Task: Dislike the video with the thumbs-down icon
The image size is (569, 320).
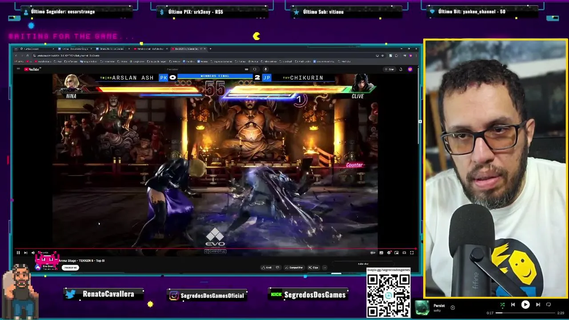Action: click(277, 268)
